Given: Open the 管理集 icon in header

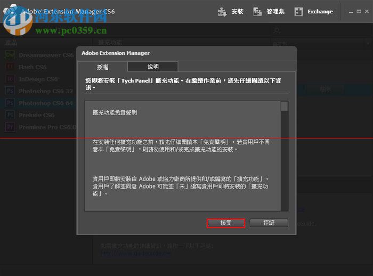Looking at the screenshot, I should 257,12.
